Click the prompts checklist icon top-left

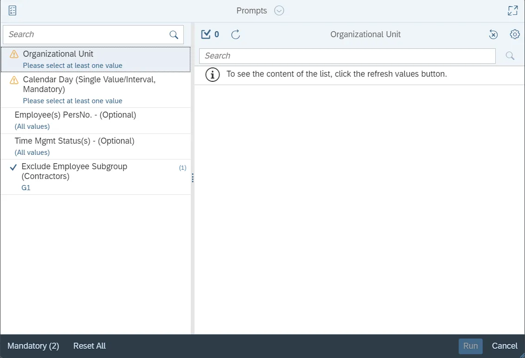(13, 11)
